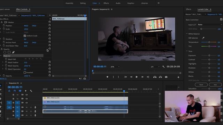The height and width of the screenshot is (125, 223).
Task: Toggle animation stopwatch for Rotation
Action: tap(4, 39)
